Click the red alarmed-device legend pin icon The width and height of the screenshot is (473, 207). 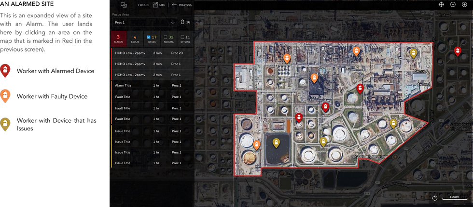point(5,71)
